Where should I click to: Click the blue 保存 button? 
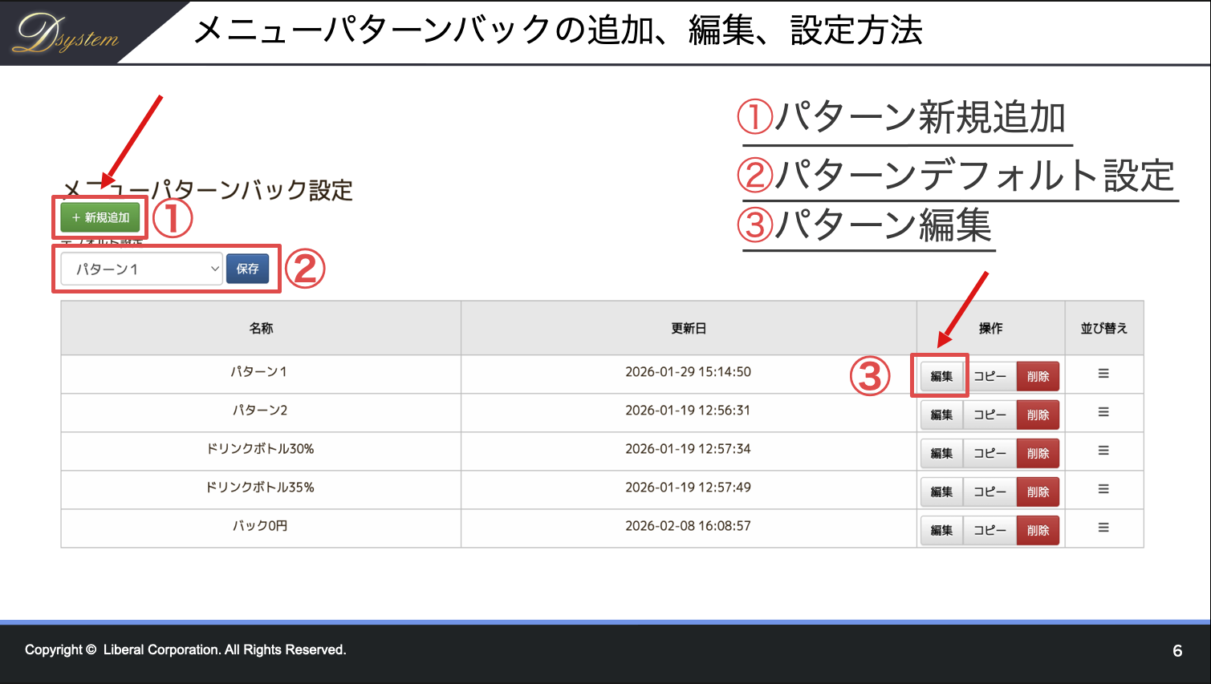(x=247, y=269)
